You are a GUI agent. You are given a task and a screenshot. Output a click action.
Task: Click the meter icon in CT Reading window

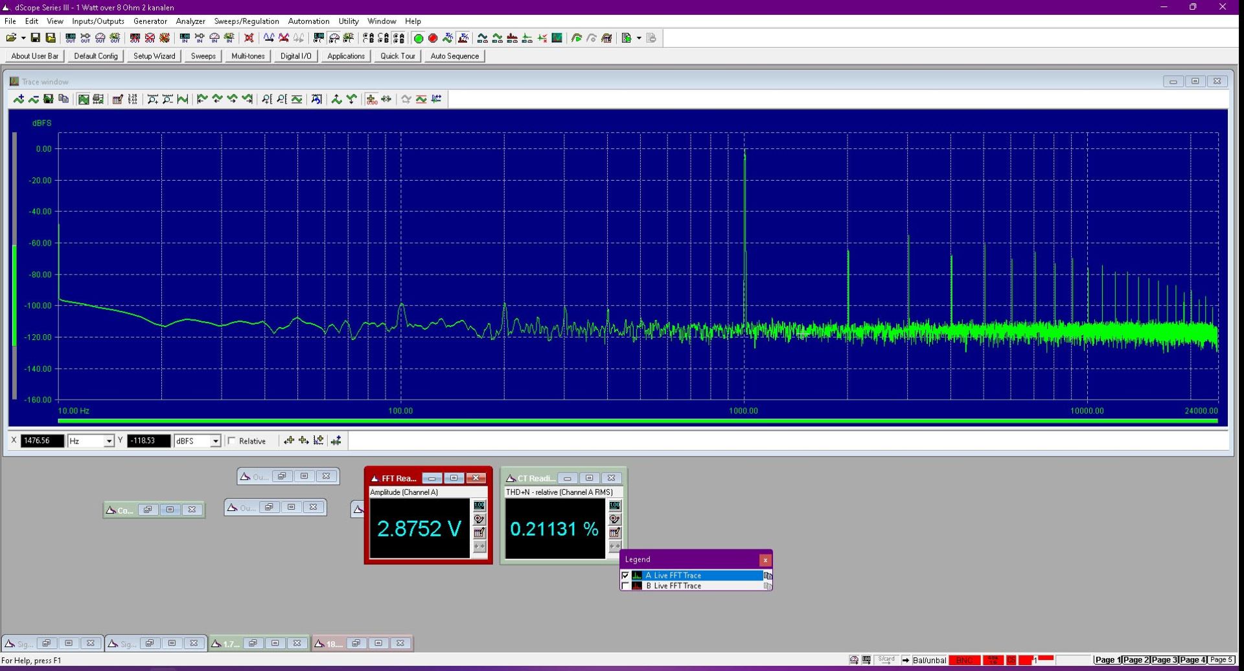[x=615, y=519]
